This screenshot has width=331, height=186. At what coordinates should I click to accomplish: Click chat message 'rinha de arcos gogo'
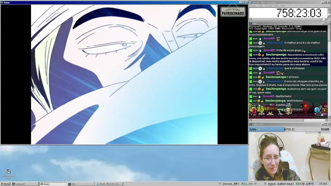pos(289,50)
